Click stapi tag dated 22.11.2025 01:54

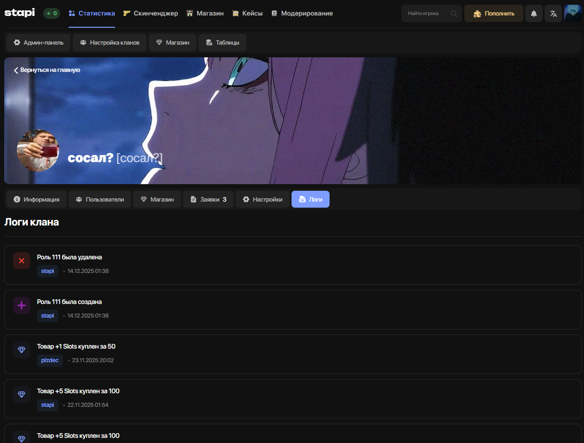pyautogui.click(x=47, y=405)
